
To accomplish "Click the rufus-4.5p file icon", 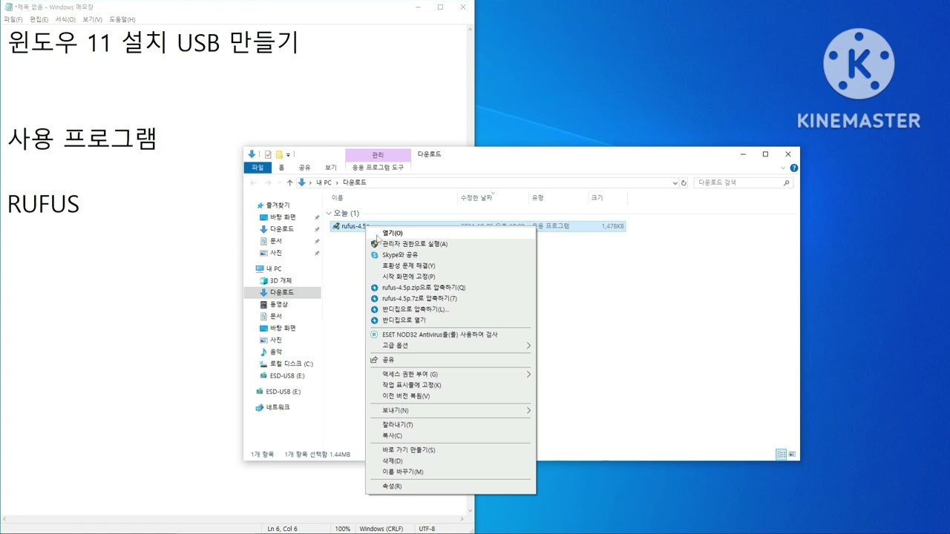I will tap(336, 226).
